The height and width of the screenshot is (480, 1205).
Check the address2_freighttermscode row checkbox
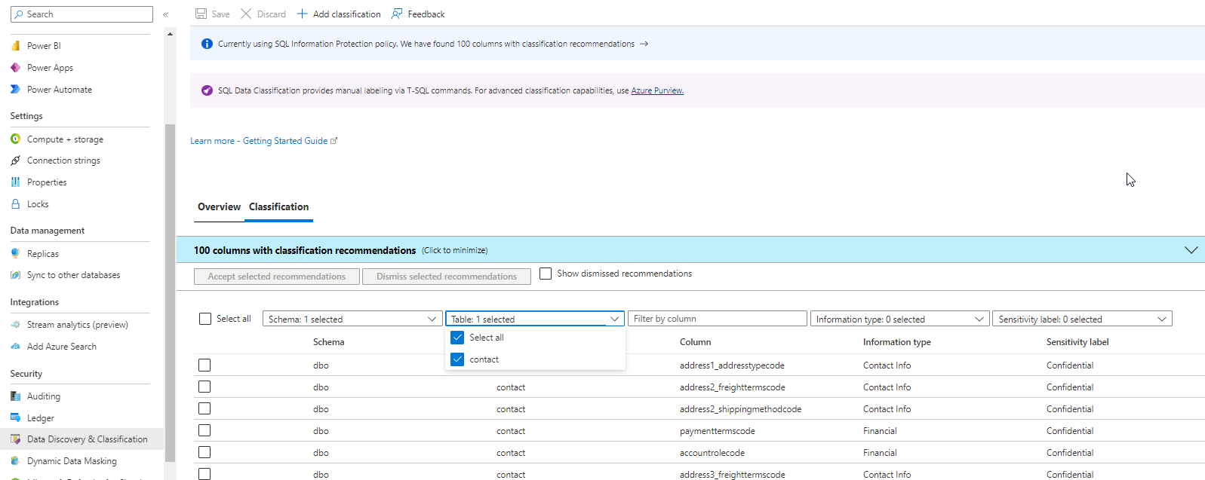(204, 387)
